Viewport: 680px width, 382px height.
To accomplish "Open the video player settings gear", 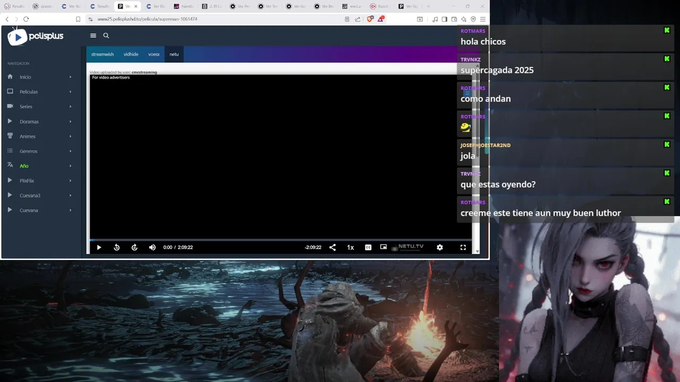I will coord(440,247).
